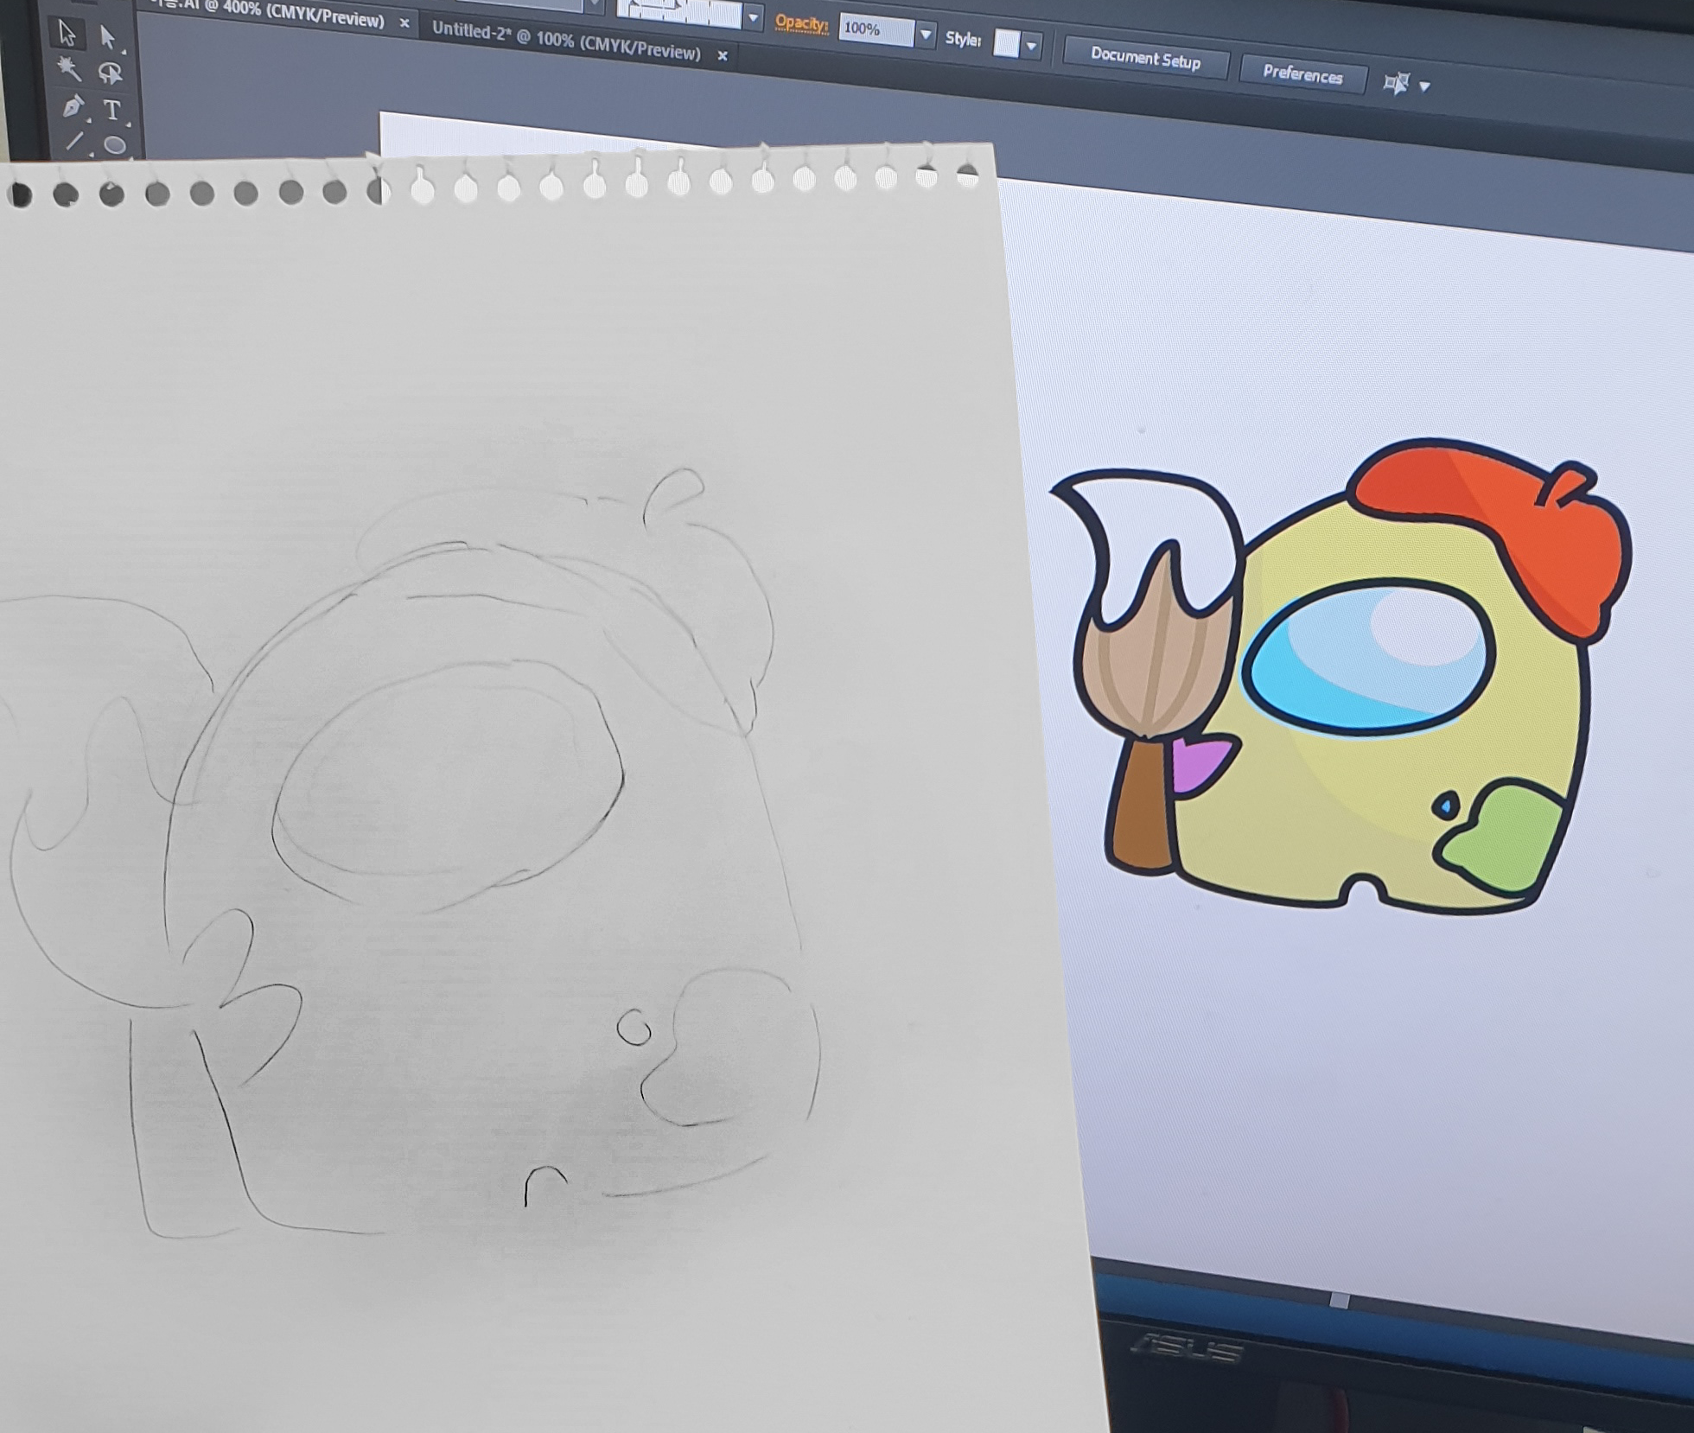Select the Direct Selection tool
Image resolution: width=1694 pixels, height=1433 pixels.
[x=108, y=37]
